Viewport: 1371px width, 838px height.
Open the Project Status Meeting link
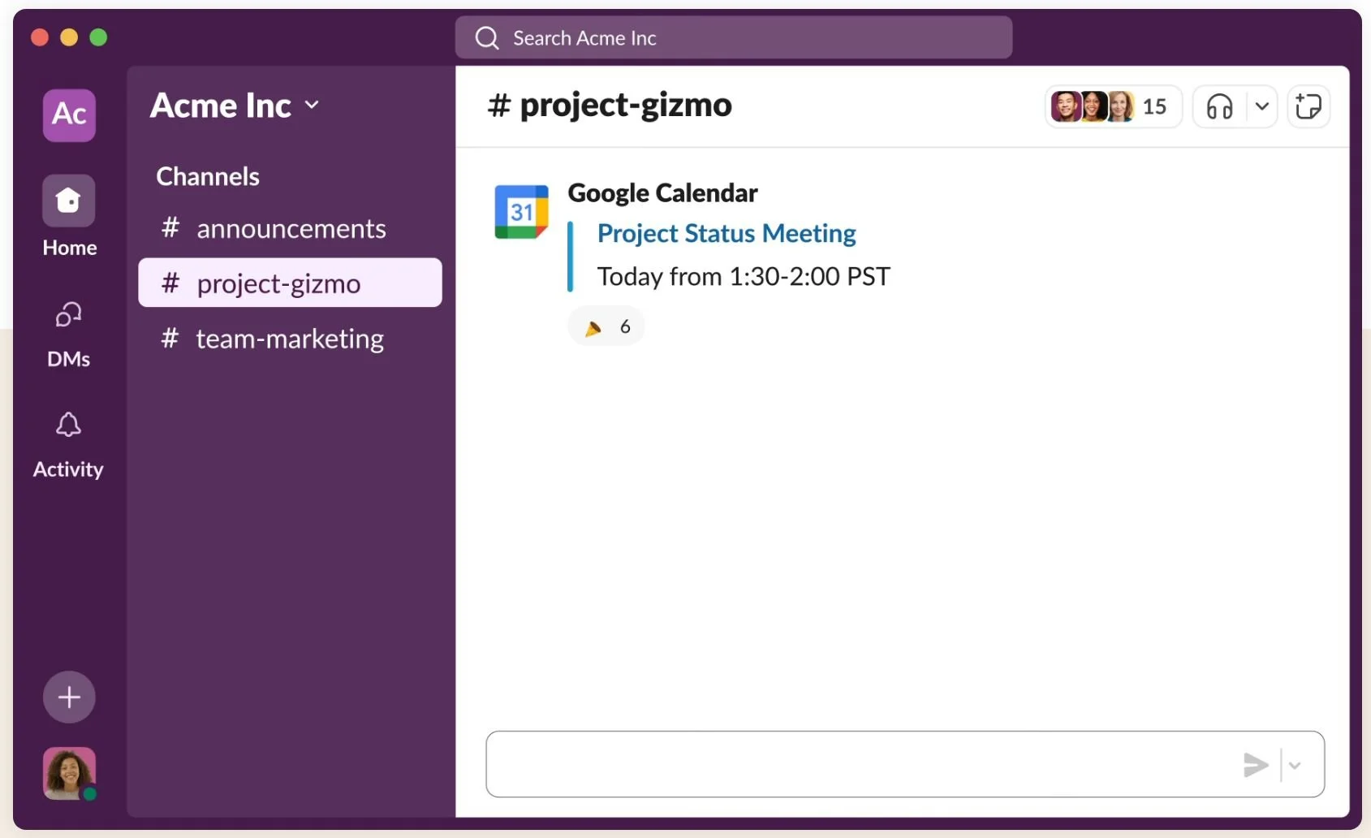click(x=726, y=234)
